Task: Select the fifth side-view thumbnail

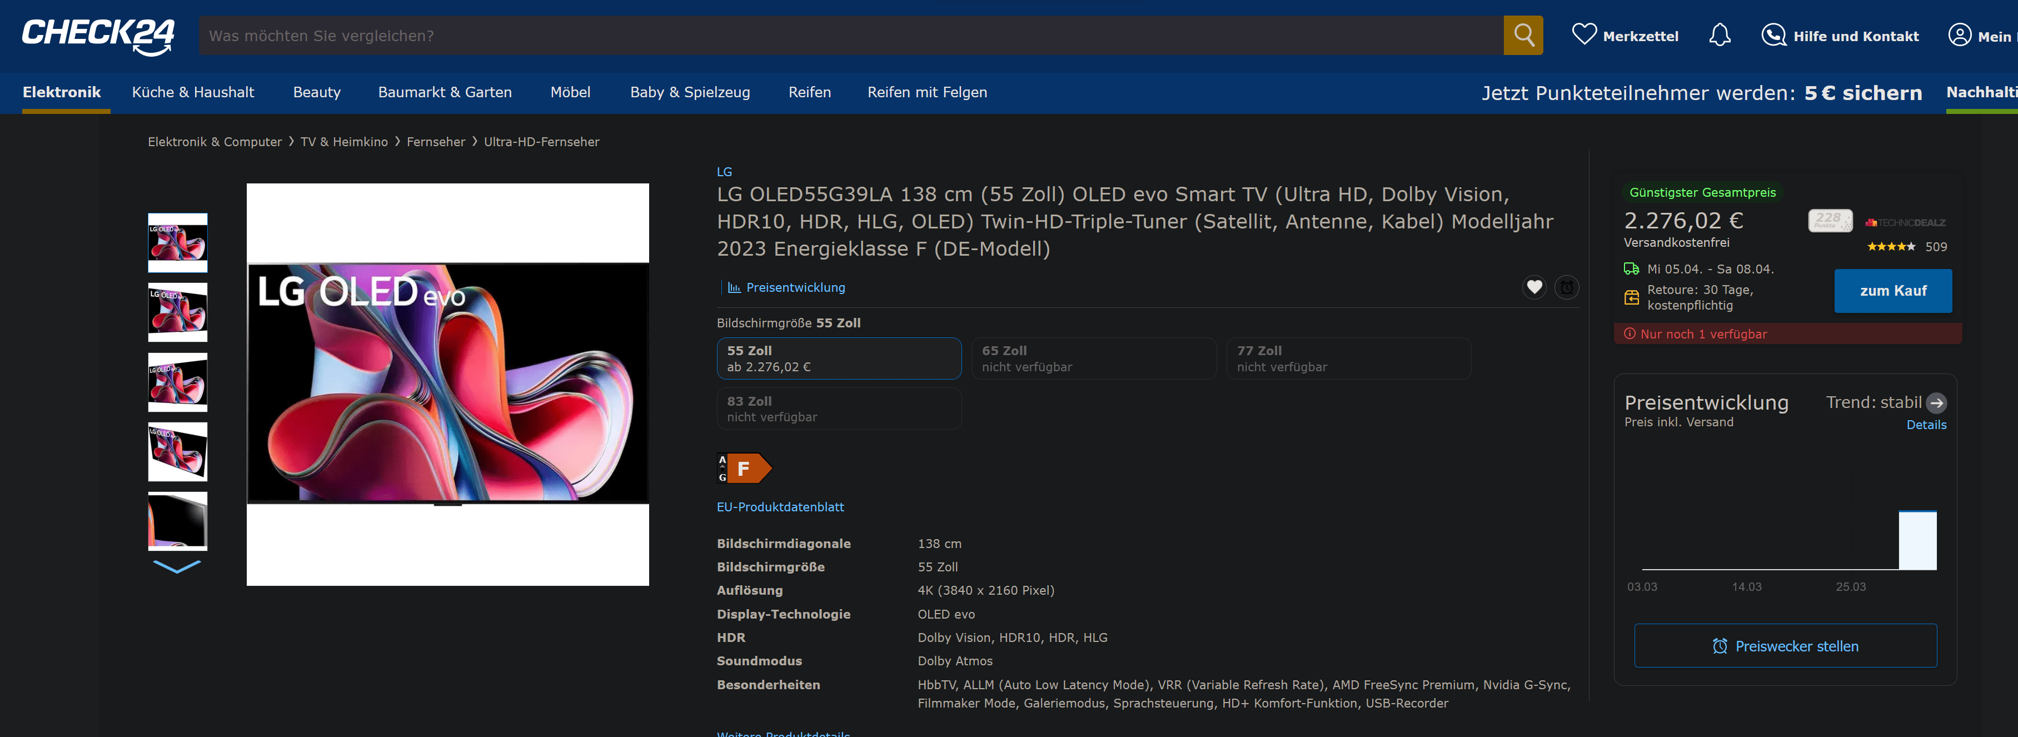Action: point(178,521)
